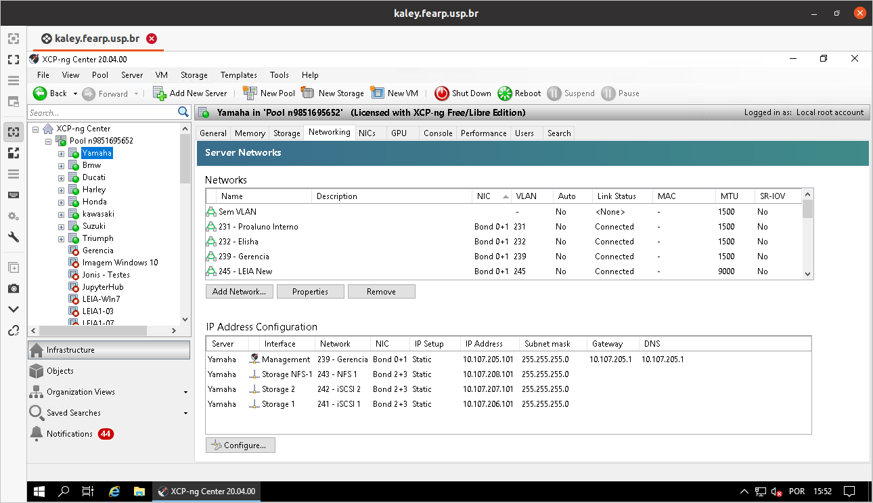Switch to the General tab
Viewport: 873px width, 503px height.
pyautogui.click(x=213, y=133)
